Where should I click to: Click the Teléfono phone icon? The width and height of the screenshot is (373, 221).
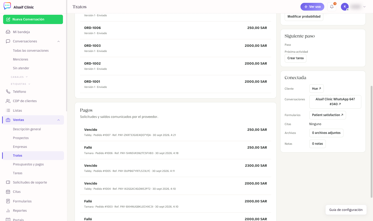click(x=8, y=92)
